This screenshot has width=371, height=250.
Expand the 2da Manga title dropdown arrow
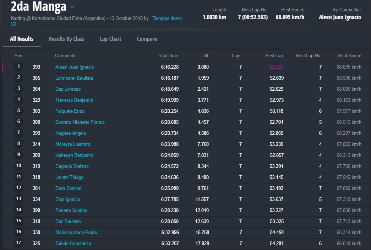click(72, 7)
